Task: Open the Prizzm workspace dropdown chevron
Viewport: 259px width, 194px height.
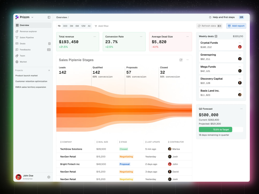Action: 32,17
